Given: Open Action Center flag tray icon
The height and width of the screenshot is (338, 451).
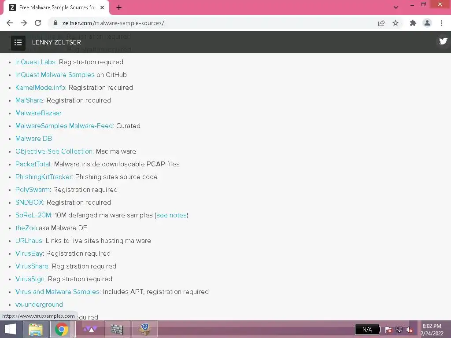Looking at the screenshot, I should pyautogui.click(x=388, y=329).
